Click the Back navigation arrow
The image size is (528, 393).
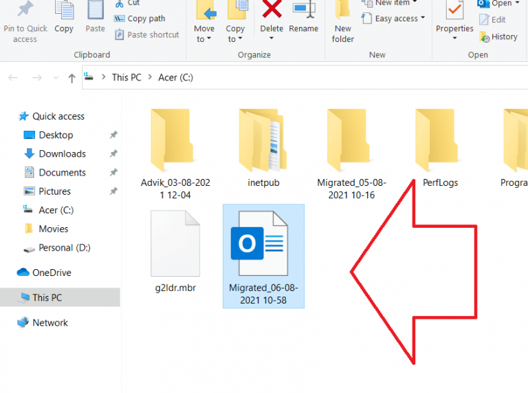[x=13, y=78]
